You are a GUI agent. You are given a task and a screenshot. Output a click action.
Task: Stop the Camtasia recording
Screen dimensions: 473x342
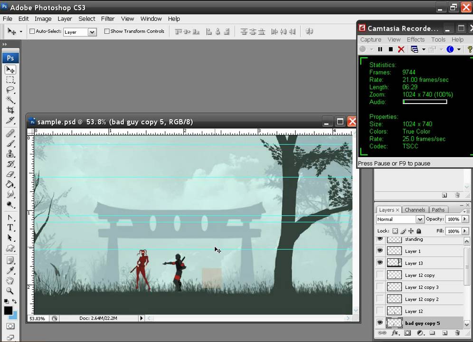pos(390,49)
